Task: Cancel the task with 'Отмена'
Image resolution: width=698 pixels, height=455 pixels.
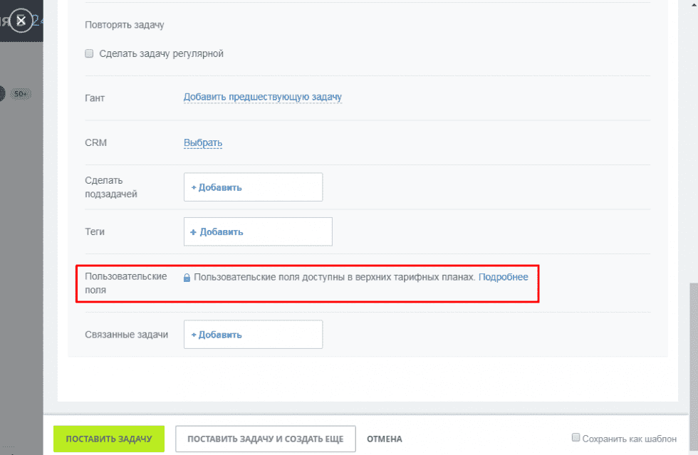Action: 384,439
